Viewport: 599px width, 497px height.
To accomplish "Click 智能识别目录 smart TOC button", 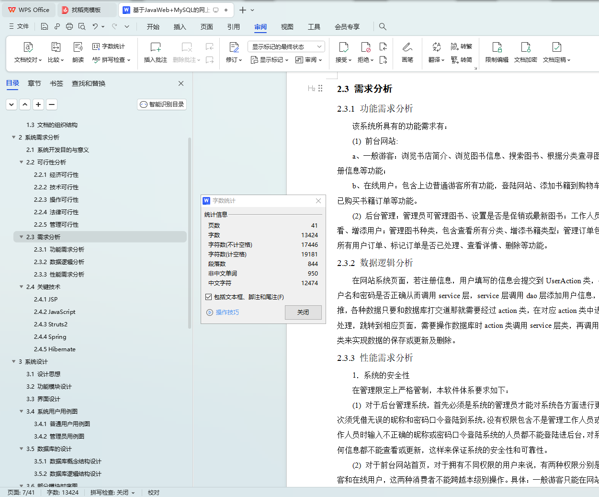I will click(x=162, y=104).
